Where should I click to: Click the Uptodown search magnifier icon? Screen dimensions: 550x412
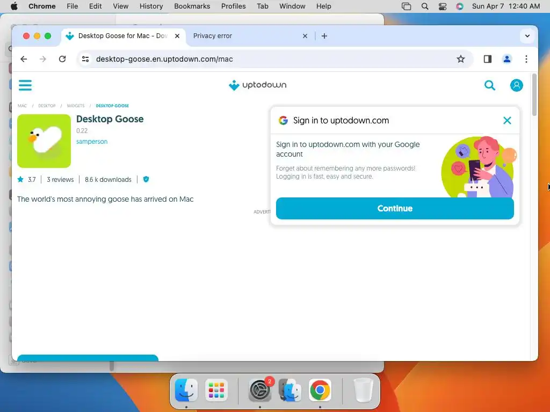tap(490, 85)
